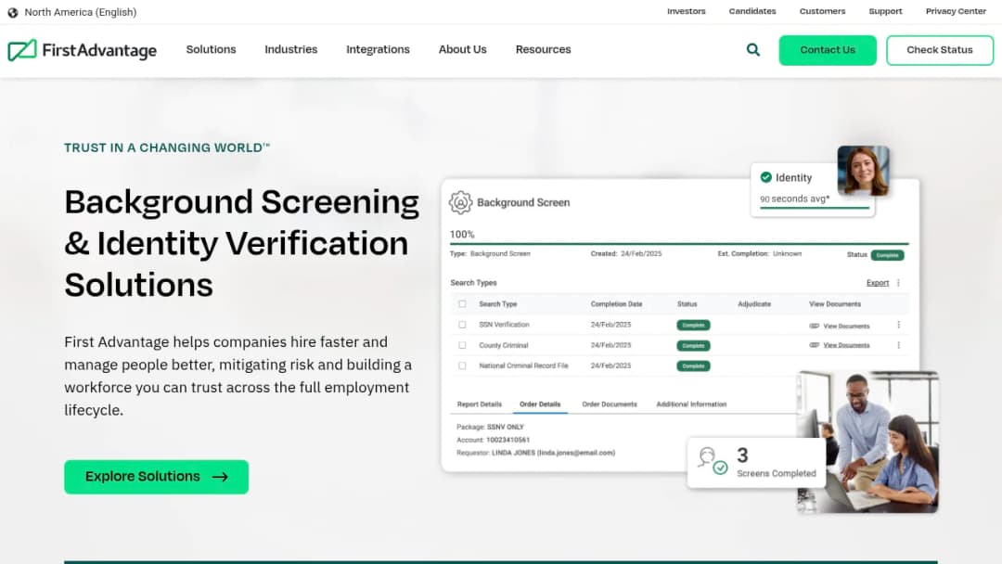Click the Check Status button
The width and height of the screenshot is (1002, 564).
pos(939,50)
